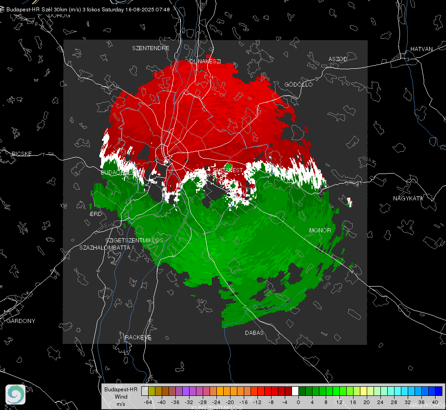This screenshot has width=446, height=410.
Task: Click the -20 legend value
Action: (x=230, y=402)
